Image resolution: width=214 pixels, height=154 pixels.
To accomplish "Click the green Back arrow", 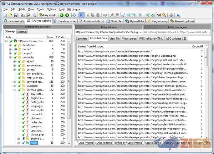I will [x=62, y=15].
